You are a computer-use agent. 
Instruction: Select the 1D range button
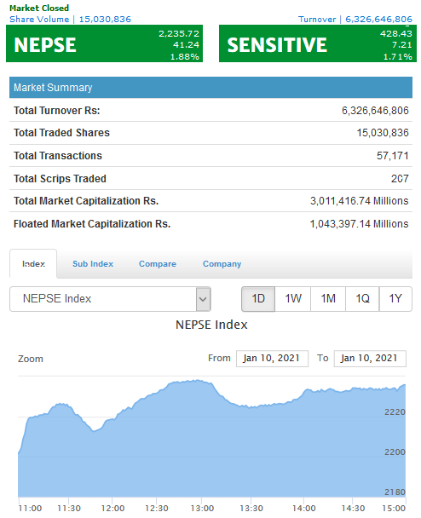click(258, 299)
